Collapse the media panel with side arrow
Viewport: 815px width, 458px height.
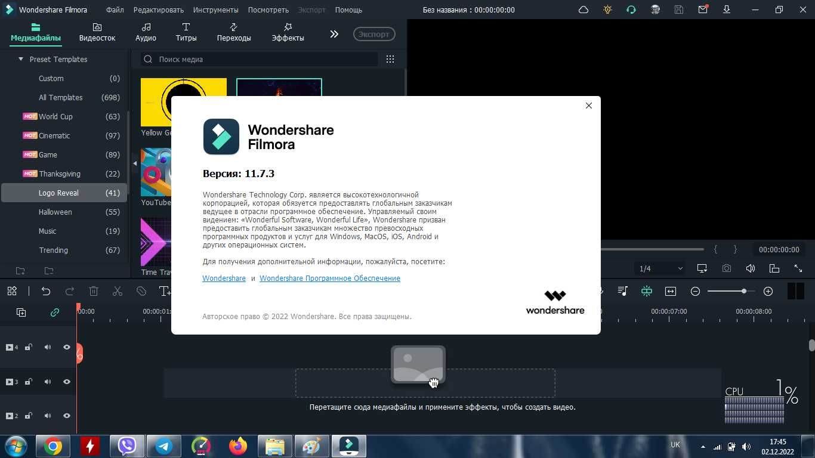click(x=135, y=163)
